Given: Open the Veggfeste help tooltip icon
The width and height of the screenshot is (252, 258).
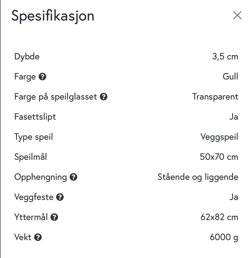Looking at the screenshot, I should coord(60,197).
